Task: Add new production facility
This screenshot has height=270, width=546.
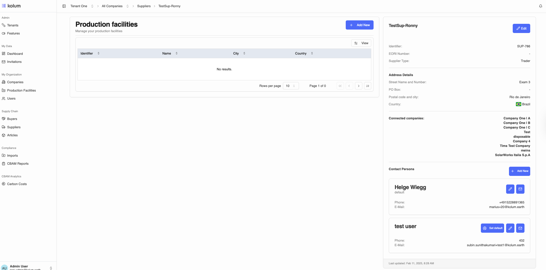Action: click(360, 25)
